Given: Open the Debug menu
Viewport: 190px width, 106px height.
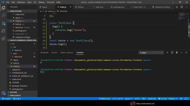Looking at the screenshot, I should [x=41, y=2].
